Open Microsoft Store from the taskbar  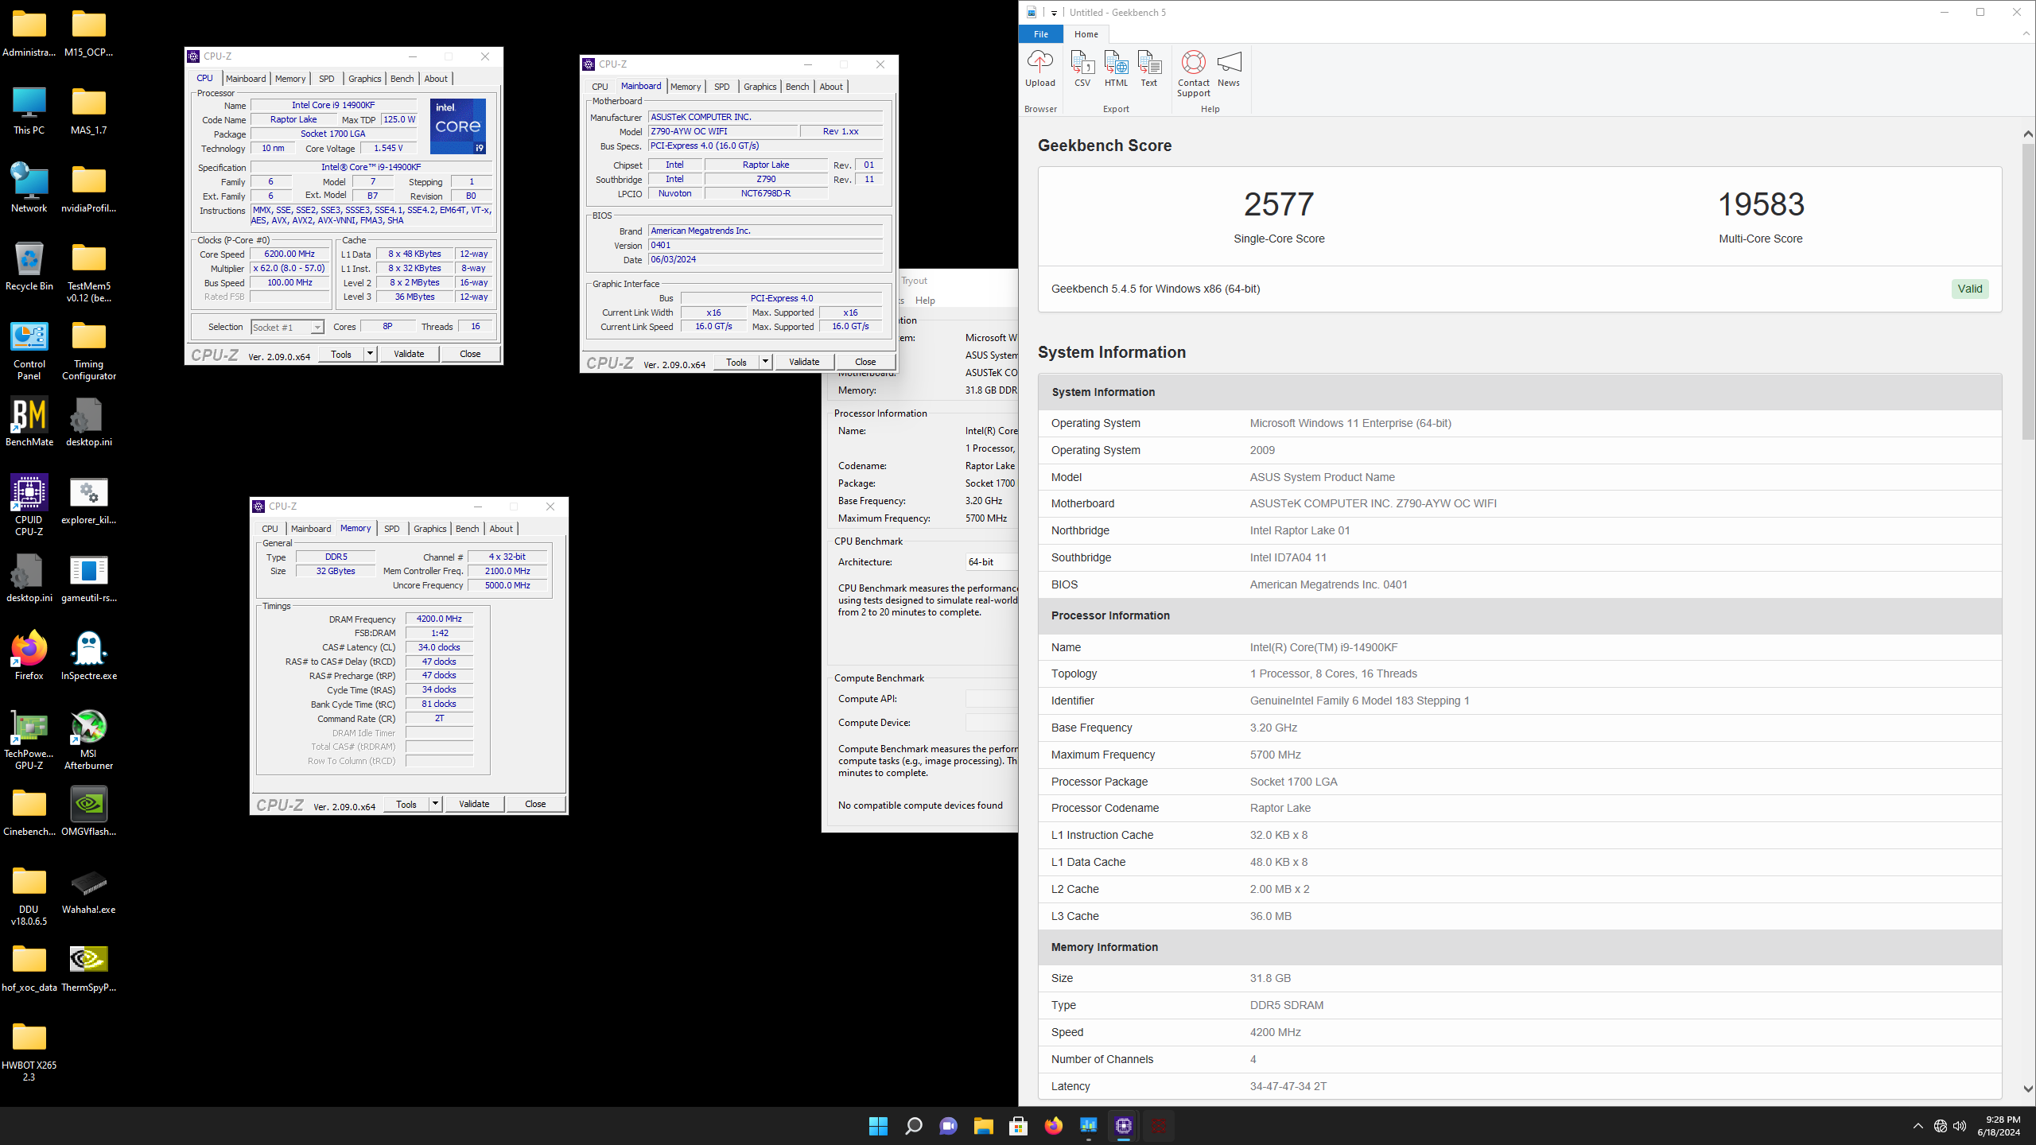(1018, 1126)
